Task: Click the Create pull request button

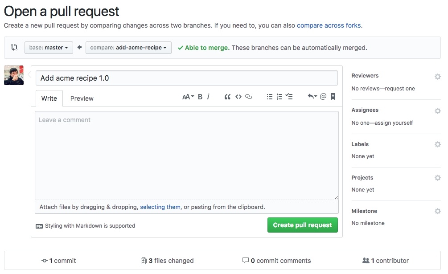Action: [x=302, y=225]
